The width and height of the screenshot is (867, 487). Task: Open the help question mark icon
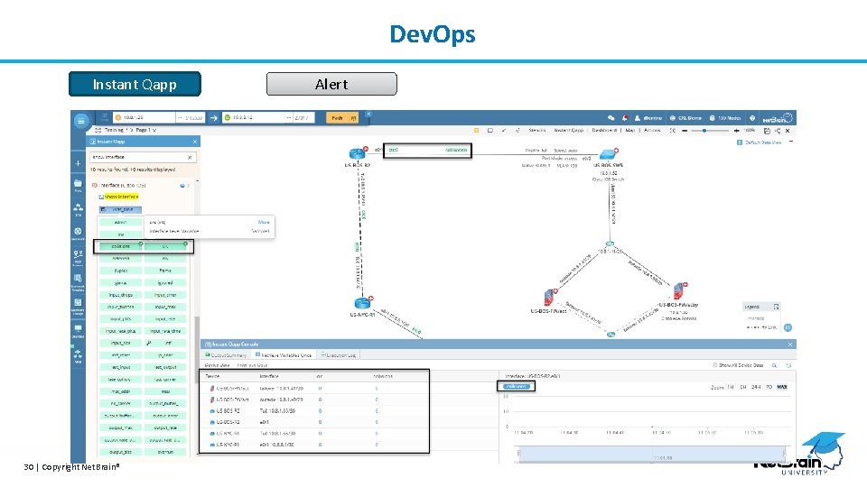[x=752, y=117]
